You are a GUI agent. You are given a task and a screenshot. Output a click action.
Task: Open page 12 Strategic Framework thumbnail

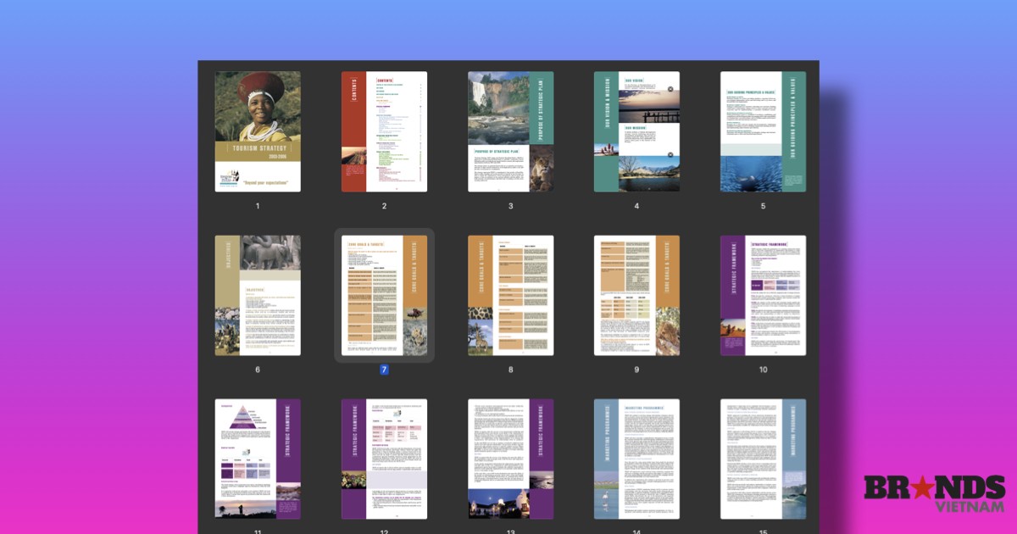click(384, 459)
